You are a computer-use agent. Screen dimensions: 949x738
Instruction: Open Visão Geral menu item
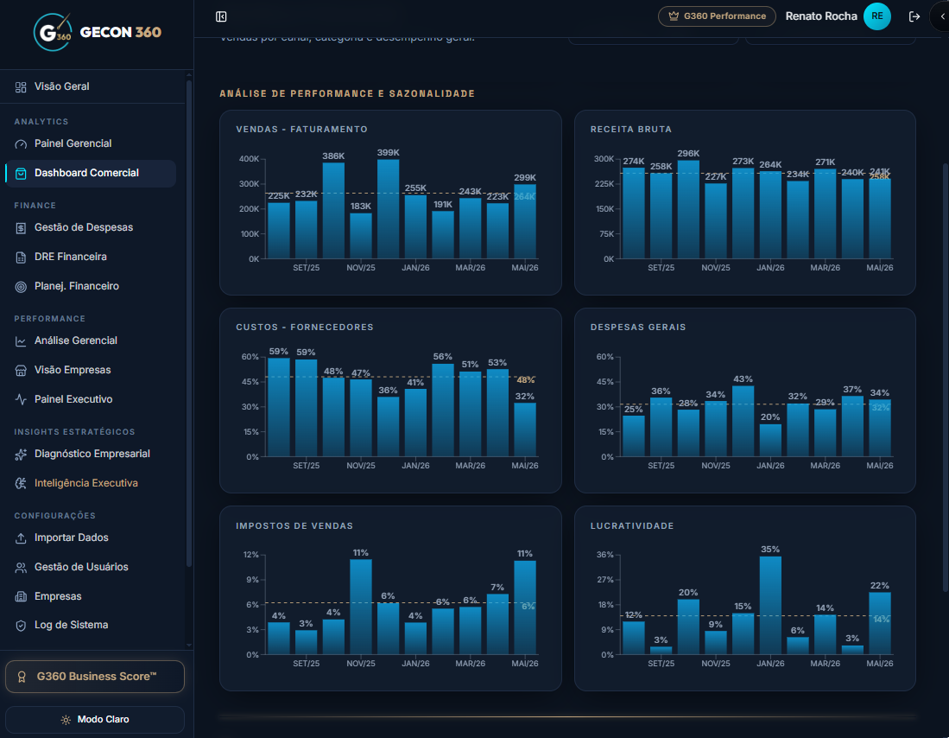[91, 86]
